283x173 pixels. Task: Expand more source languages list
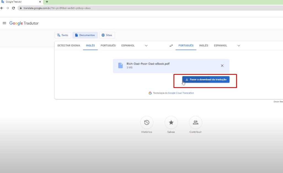pyautogui.click(x=146, y=46)
